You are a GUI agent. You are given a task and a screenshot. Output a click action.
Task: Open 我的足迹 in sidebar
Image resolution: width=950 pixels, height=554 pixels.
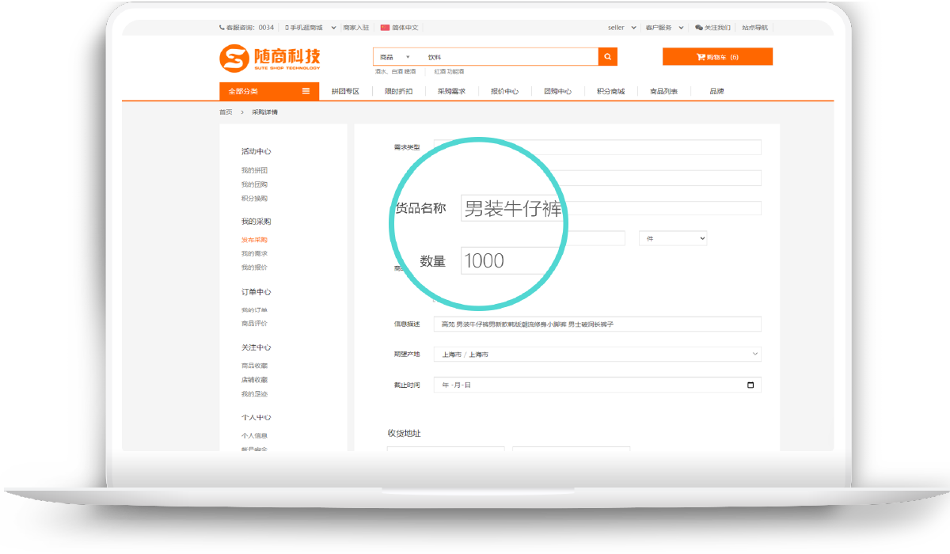click(254, 393)
